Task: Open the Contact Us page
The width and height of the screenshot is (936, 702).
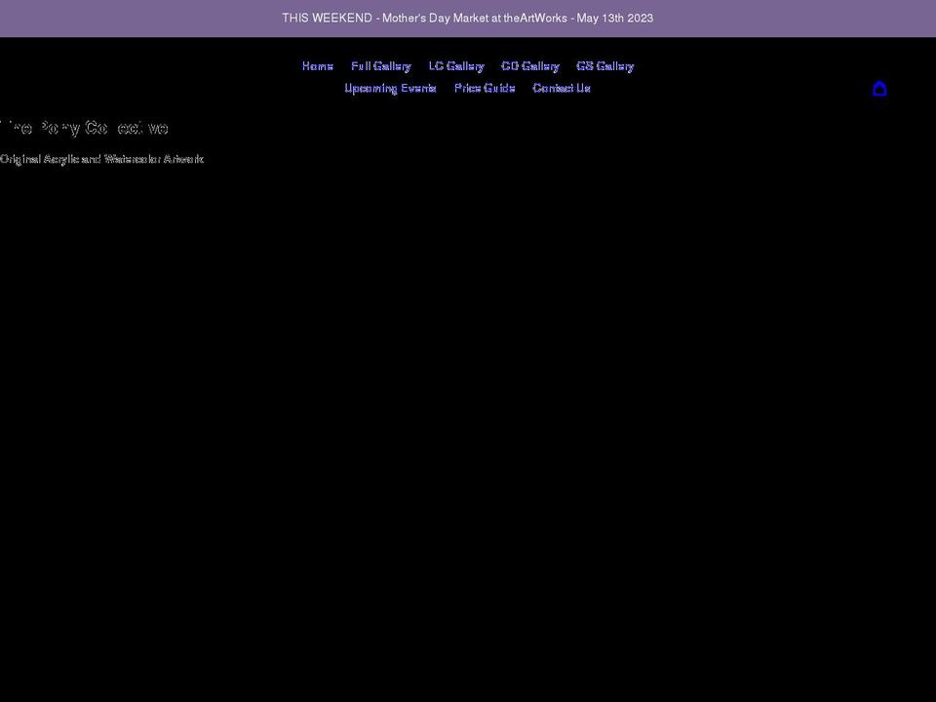Action: click(x=562, y=89)
